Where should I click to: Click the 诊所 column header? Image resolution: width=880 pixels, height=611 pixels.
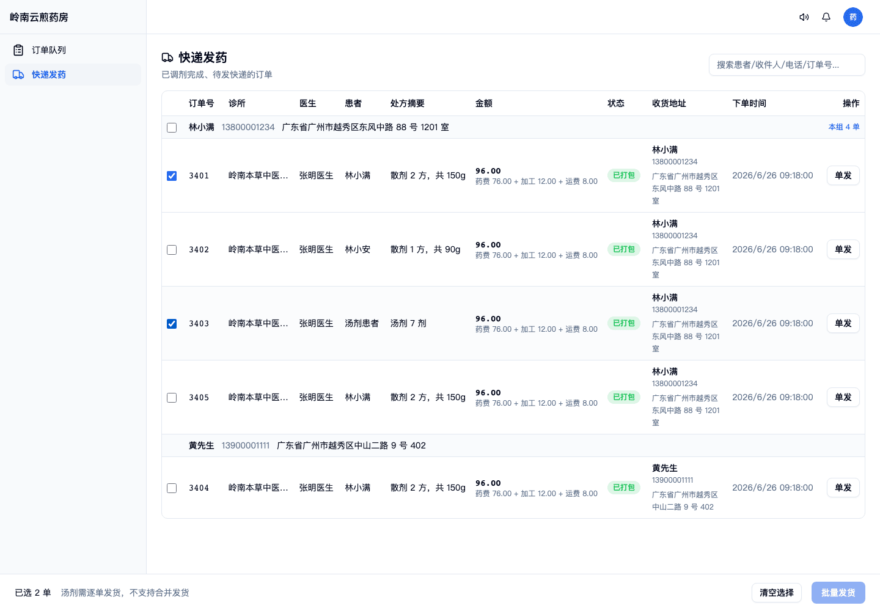pyautogui.click(x=237, y=103)
